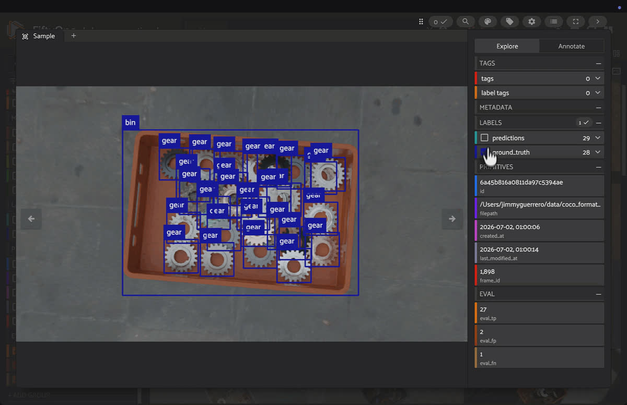Click the created_at value 2026-07-02, 01:00:06

(509, 227)
